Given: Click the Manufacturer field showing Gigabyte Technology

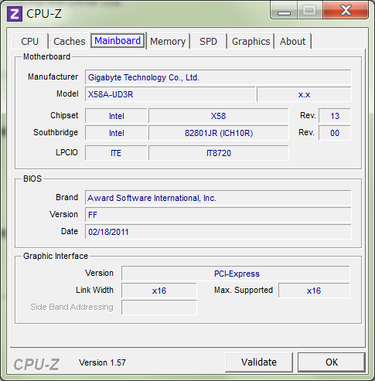Looking at the screenshot, I should [x=218, y=77].
